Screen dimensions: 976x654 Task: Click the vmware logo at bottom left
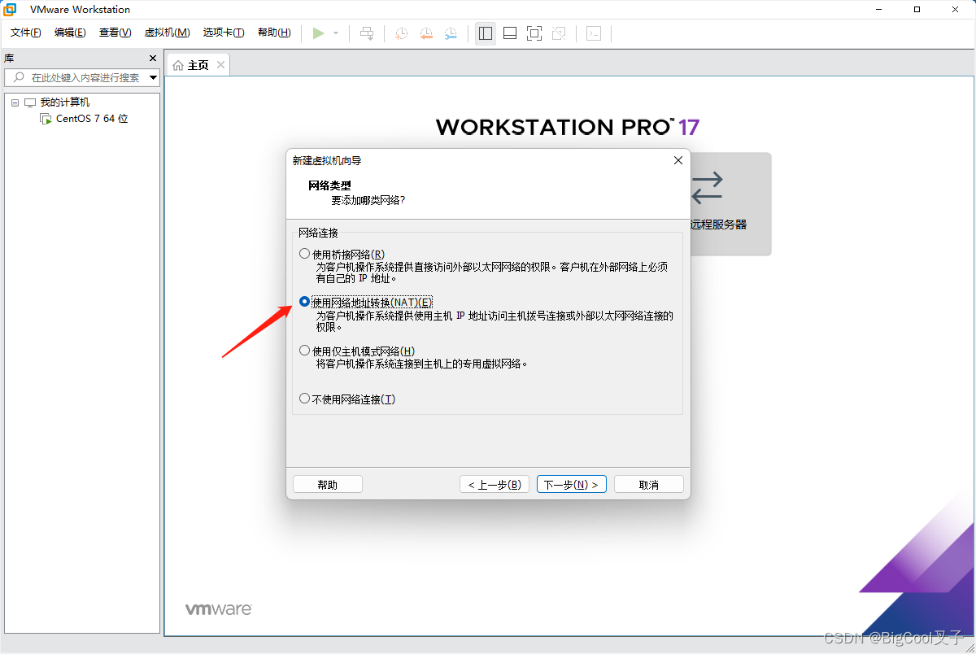tap(218, 609)
